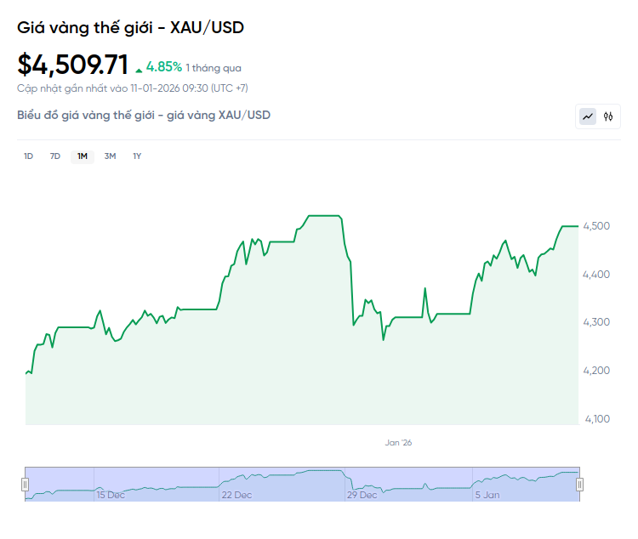Click 15 Dec in the range navigator
This screenshot has width=638, height=539.
tap(111, 495)
